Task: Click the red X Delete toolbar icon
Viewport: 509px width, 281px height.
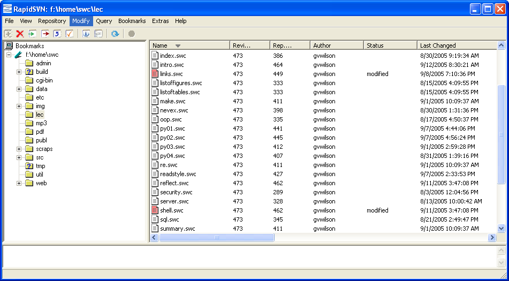Action: [x=20, y=34]
